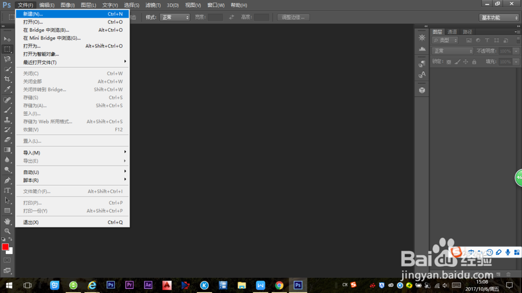The height and width of the screenshot is (293, 522).
Task: Select the Gradient tool
Action: 7,150
